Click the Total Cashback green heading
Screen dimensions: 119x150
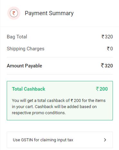pos(29,89)
